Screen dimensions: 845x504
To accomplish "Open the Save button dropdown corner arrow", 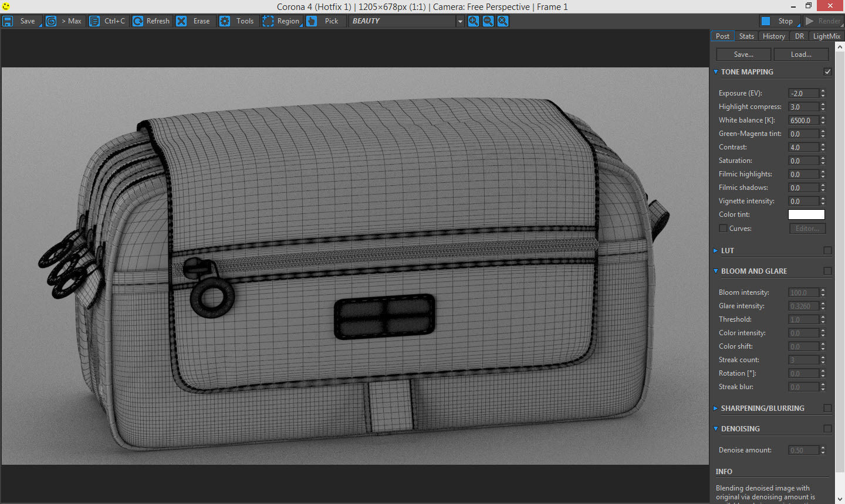I will click(x=40, y=25).
